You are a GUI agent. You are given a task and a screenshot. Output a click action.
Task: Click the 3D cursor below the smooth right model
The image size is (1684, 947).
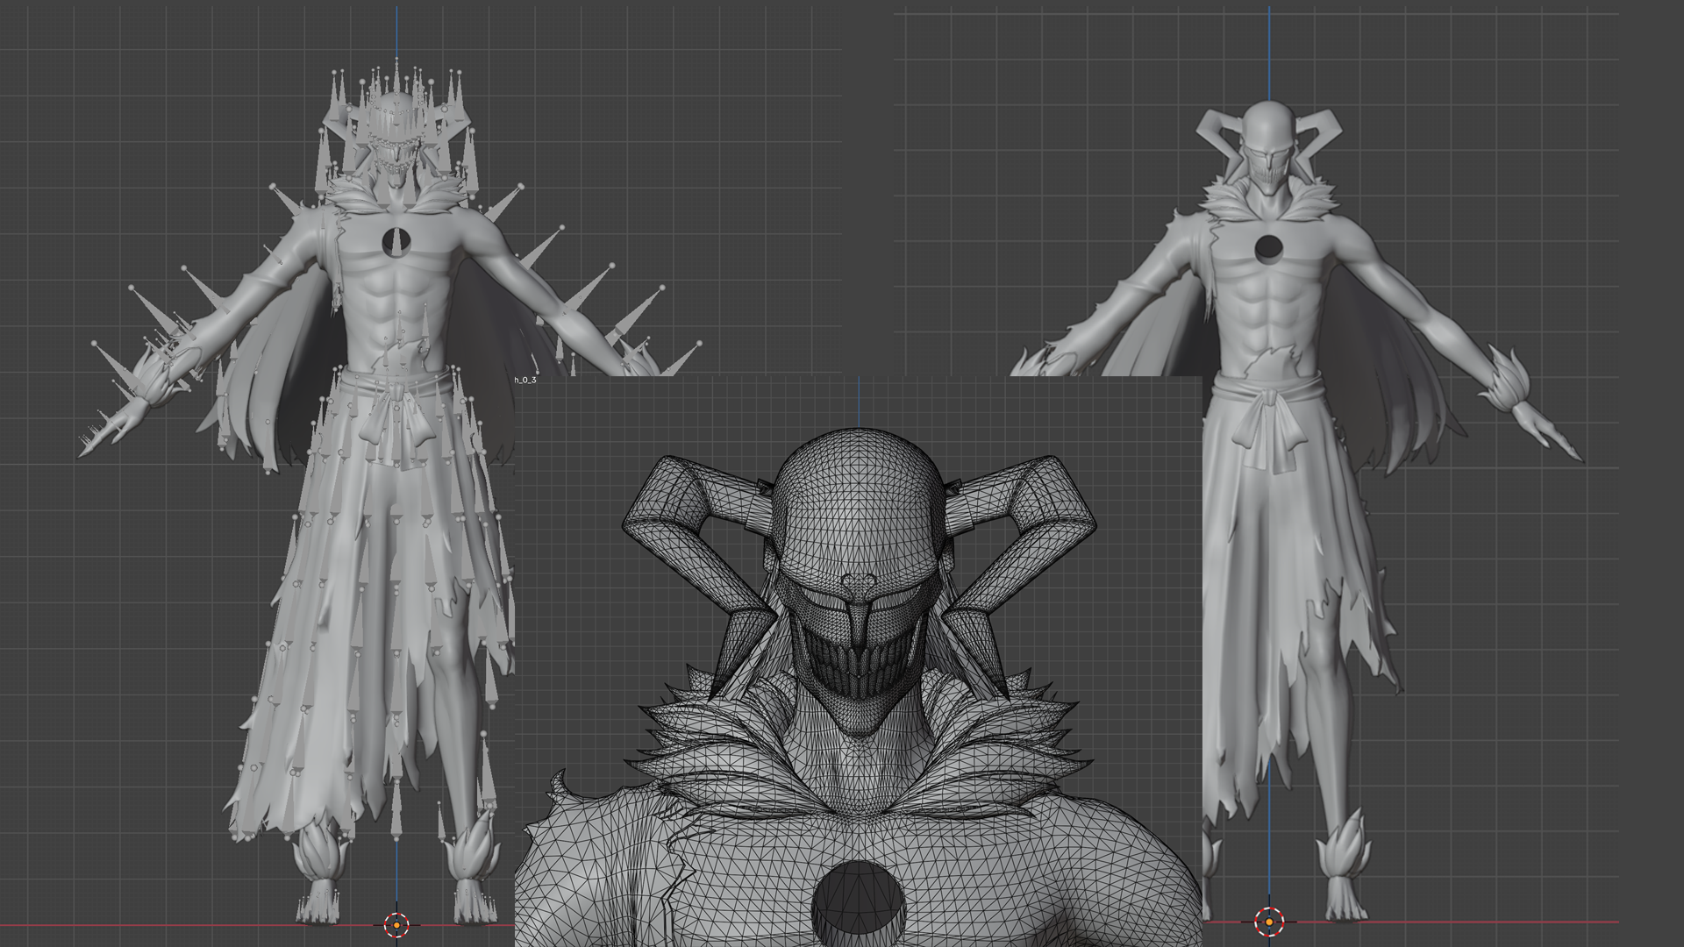1268,922
